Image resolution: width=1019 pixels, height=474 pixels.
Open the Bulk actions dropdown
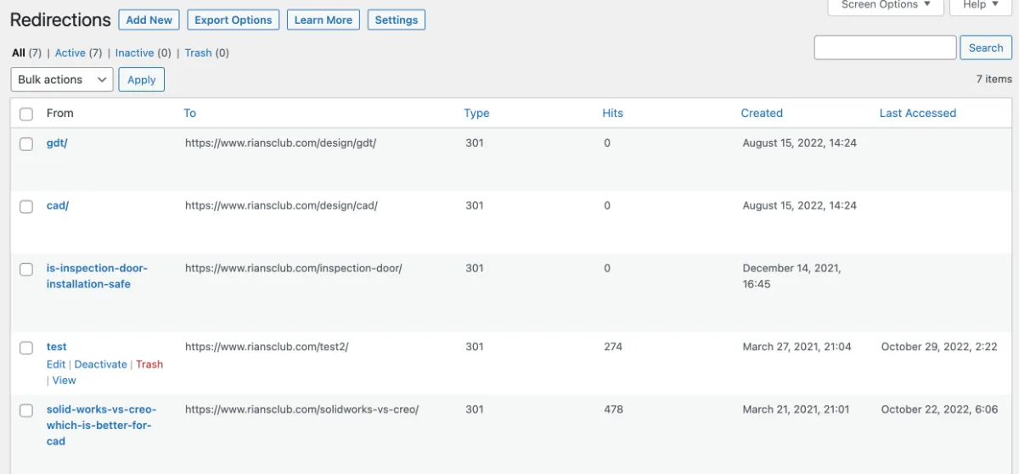(x=61, y=80)
